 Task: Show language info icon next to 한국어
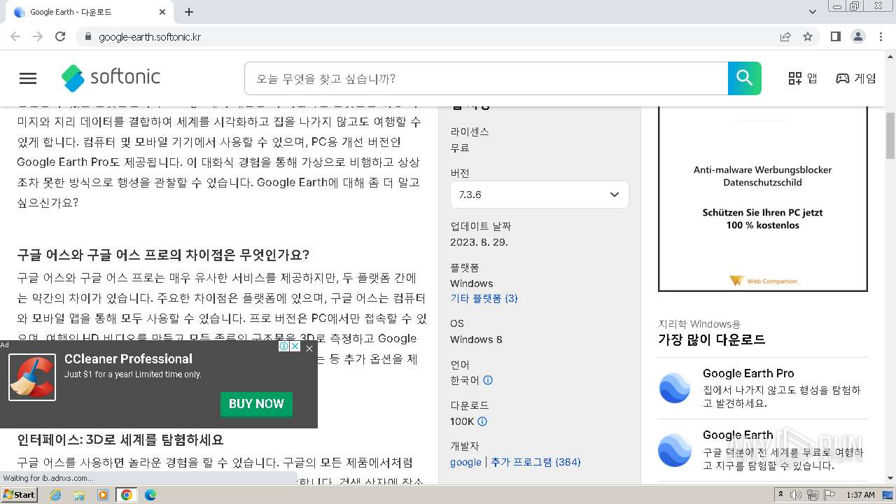tap(488, 380)
